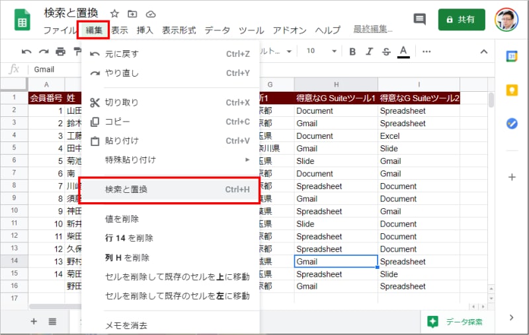The width and height of the screenshot is (529, 335).
Task: Open Google Keep side panel
Action: tap(512, 90)
